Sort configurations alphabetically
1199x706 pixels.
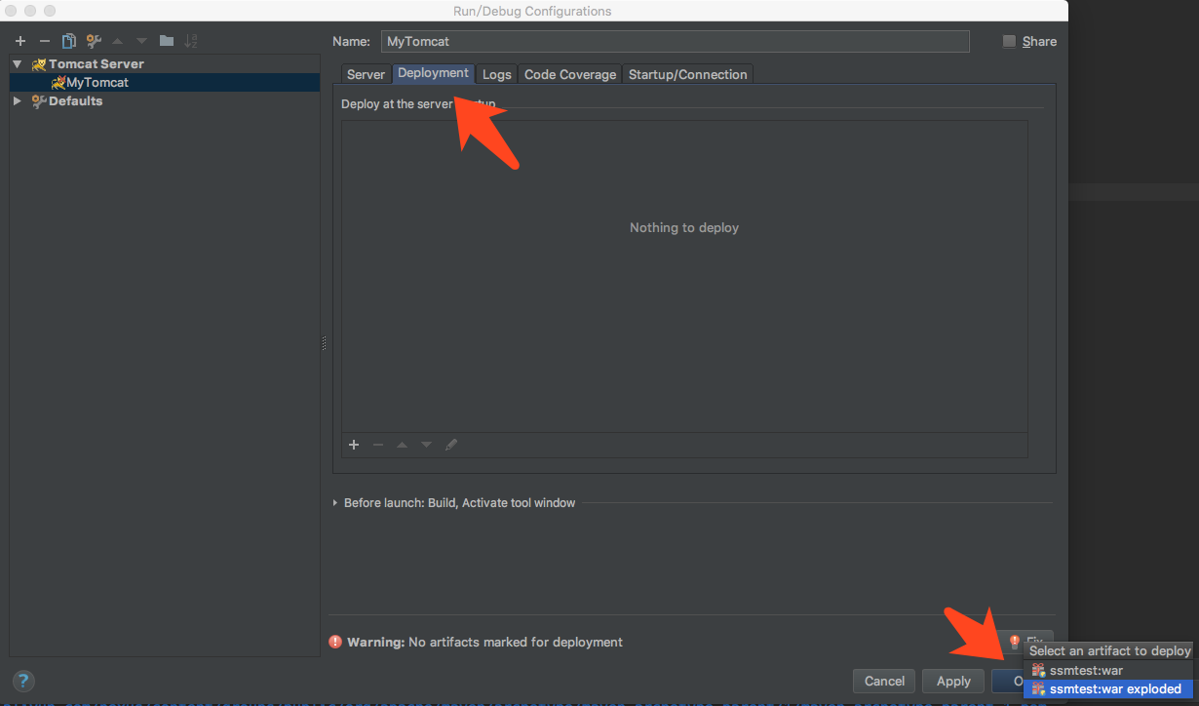[x=191, y=41]
